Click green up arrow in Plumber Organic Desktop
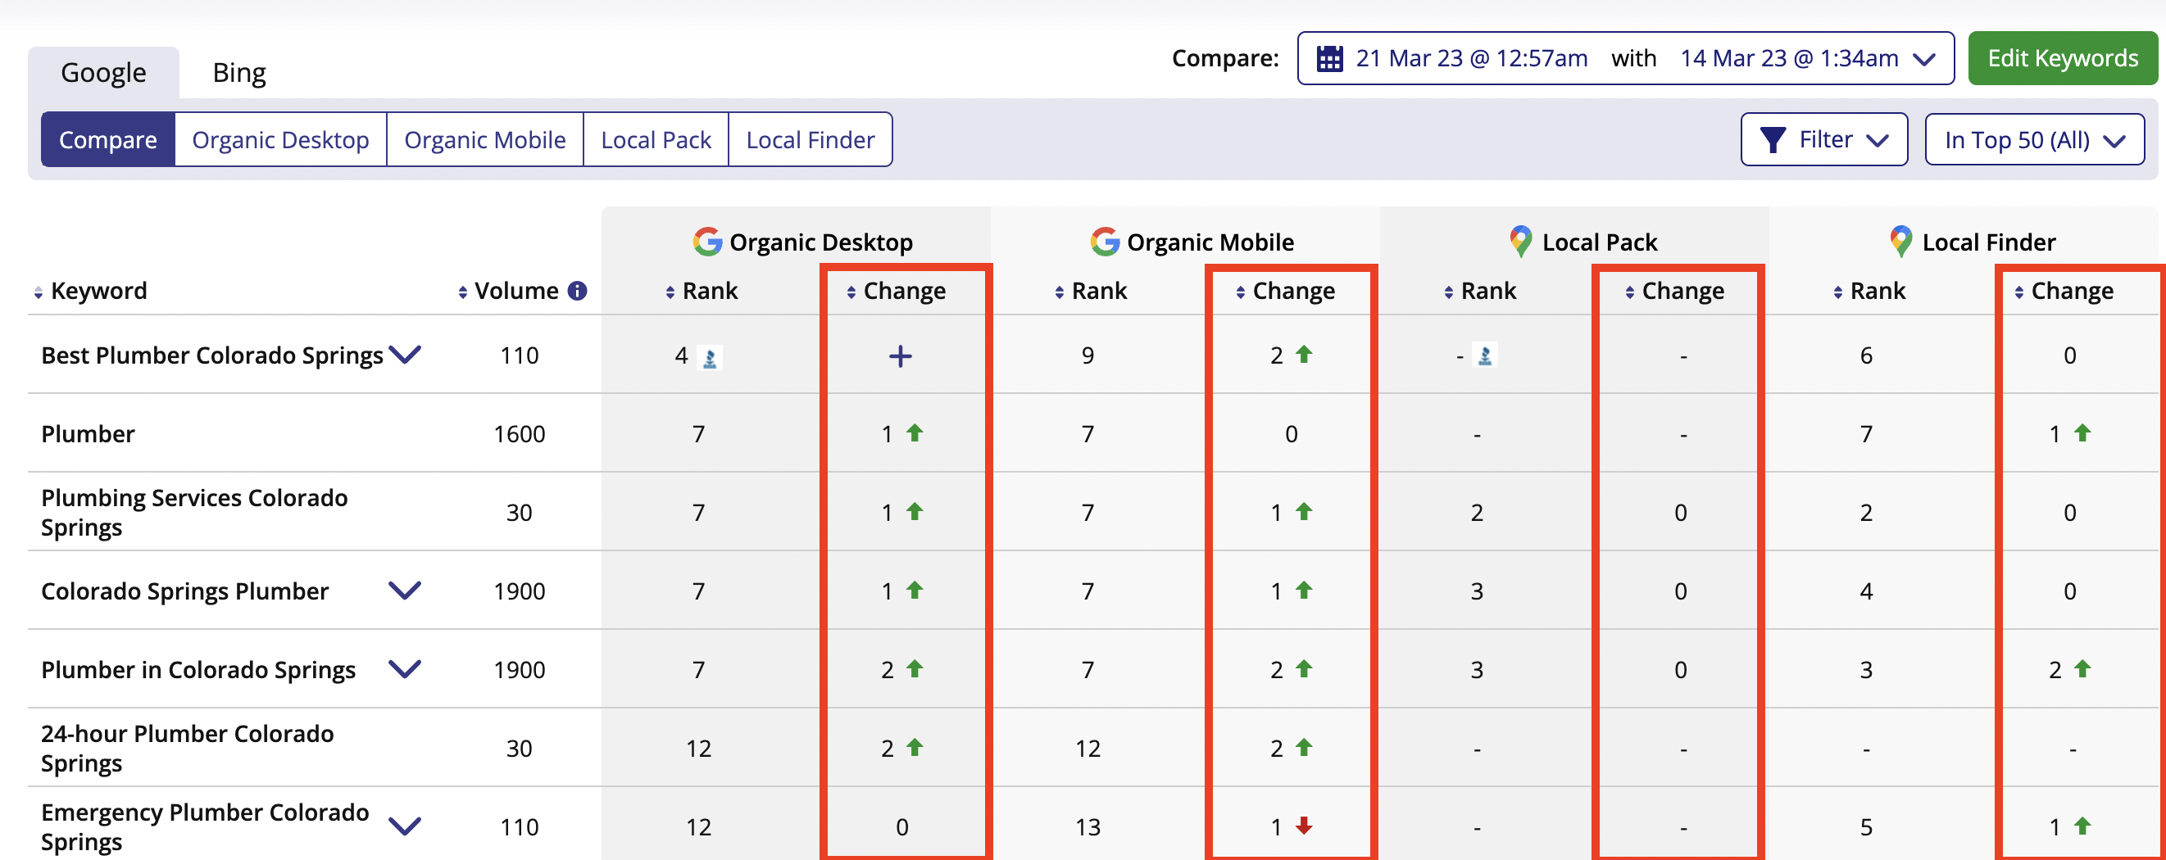Screen dimensions: 2166x860 (x=915, y=433)
